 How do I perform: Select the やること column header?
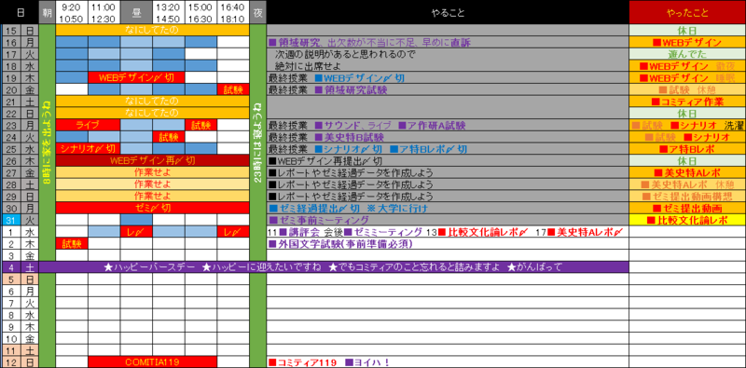click(x=448, y=12)
